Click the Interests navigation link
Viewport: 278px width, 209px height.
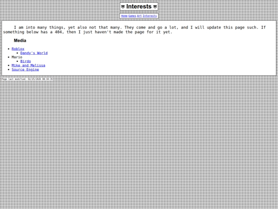coord(150,16)
